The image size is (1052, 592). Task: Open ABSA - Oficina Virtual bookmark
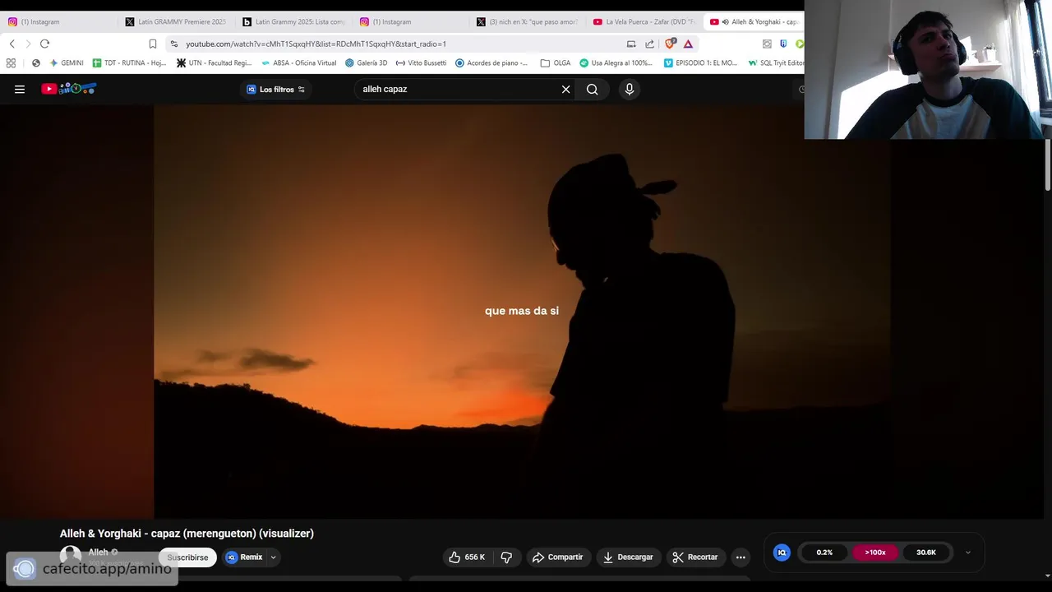click(x=298, y=62)
